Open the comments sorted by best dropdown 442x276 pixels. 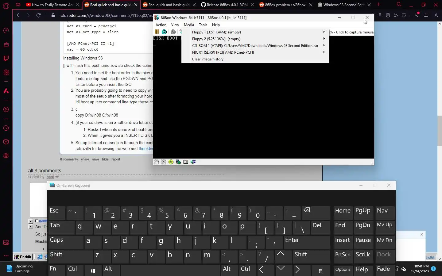click(52, 177)
